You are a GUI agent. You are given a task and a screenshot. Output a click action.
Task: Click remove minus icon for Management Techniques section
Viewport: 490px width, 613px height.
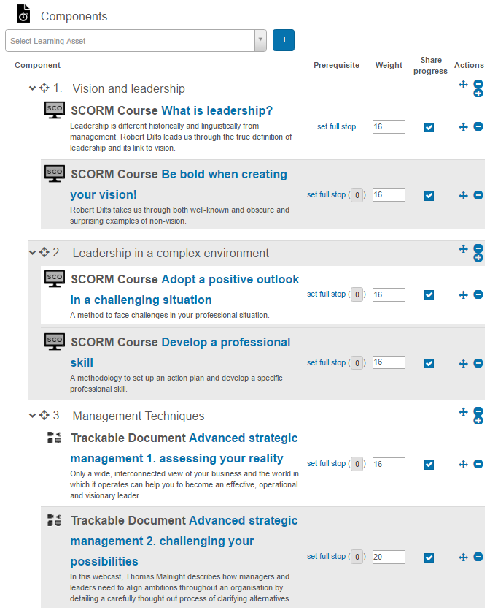pos(478,411)
